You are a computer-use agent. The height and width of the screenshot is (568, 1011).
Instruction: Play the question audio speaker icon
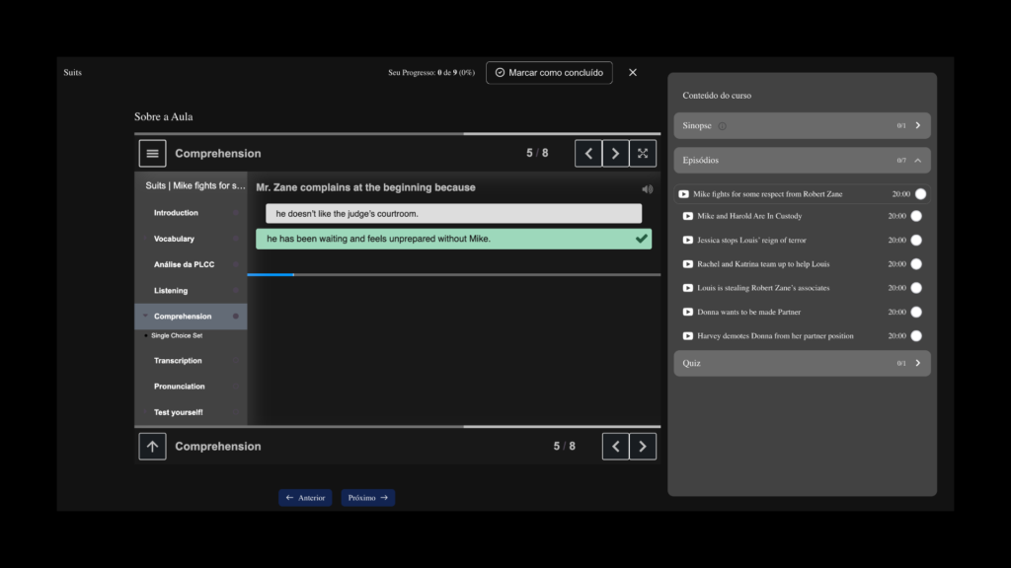(647, 188)
